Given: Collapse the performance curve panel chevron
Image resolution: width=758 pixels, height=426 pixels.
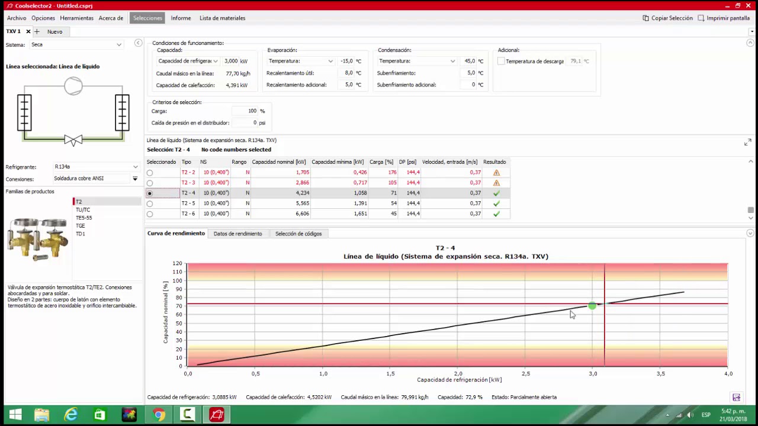Looking at the screenshot, I should click(x=750, y=233).
